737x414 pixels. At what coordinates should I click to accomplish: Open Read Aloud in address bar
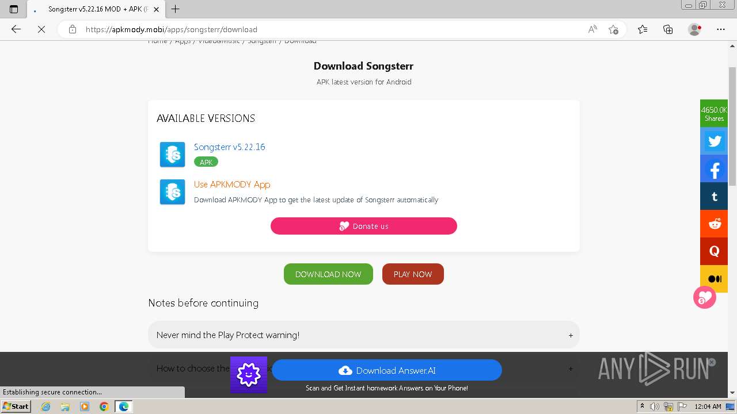[592, 29]
